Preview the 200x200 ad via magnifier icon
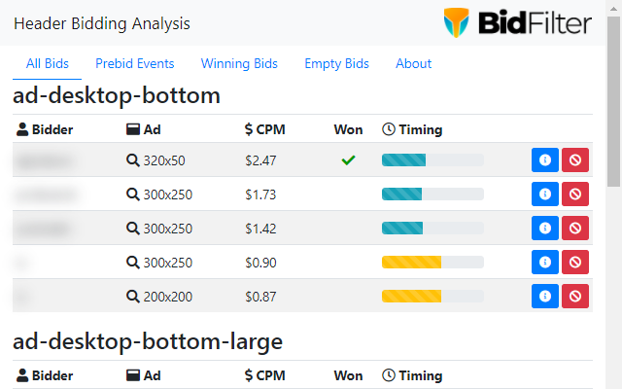The width and height of the screenshot is (622, 389). [x=132, y=297]
